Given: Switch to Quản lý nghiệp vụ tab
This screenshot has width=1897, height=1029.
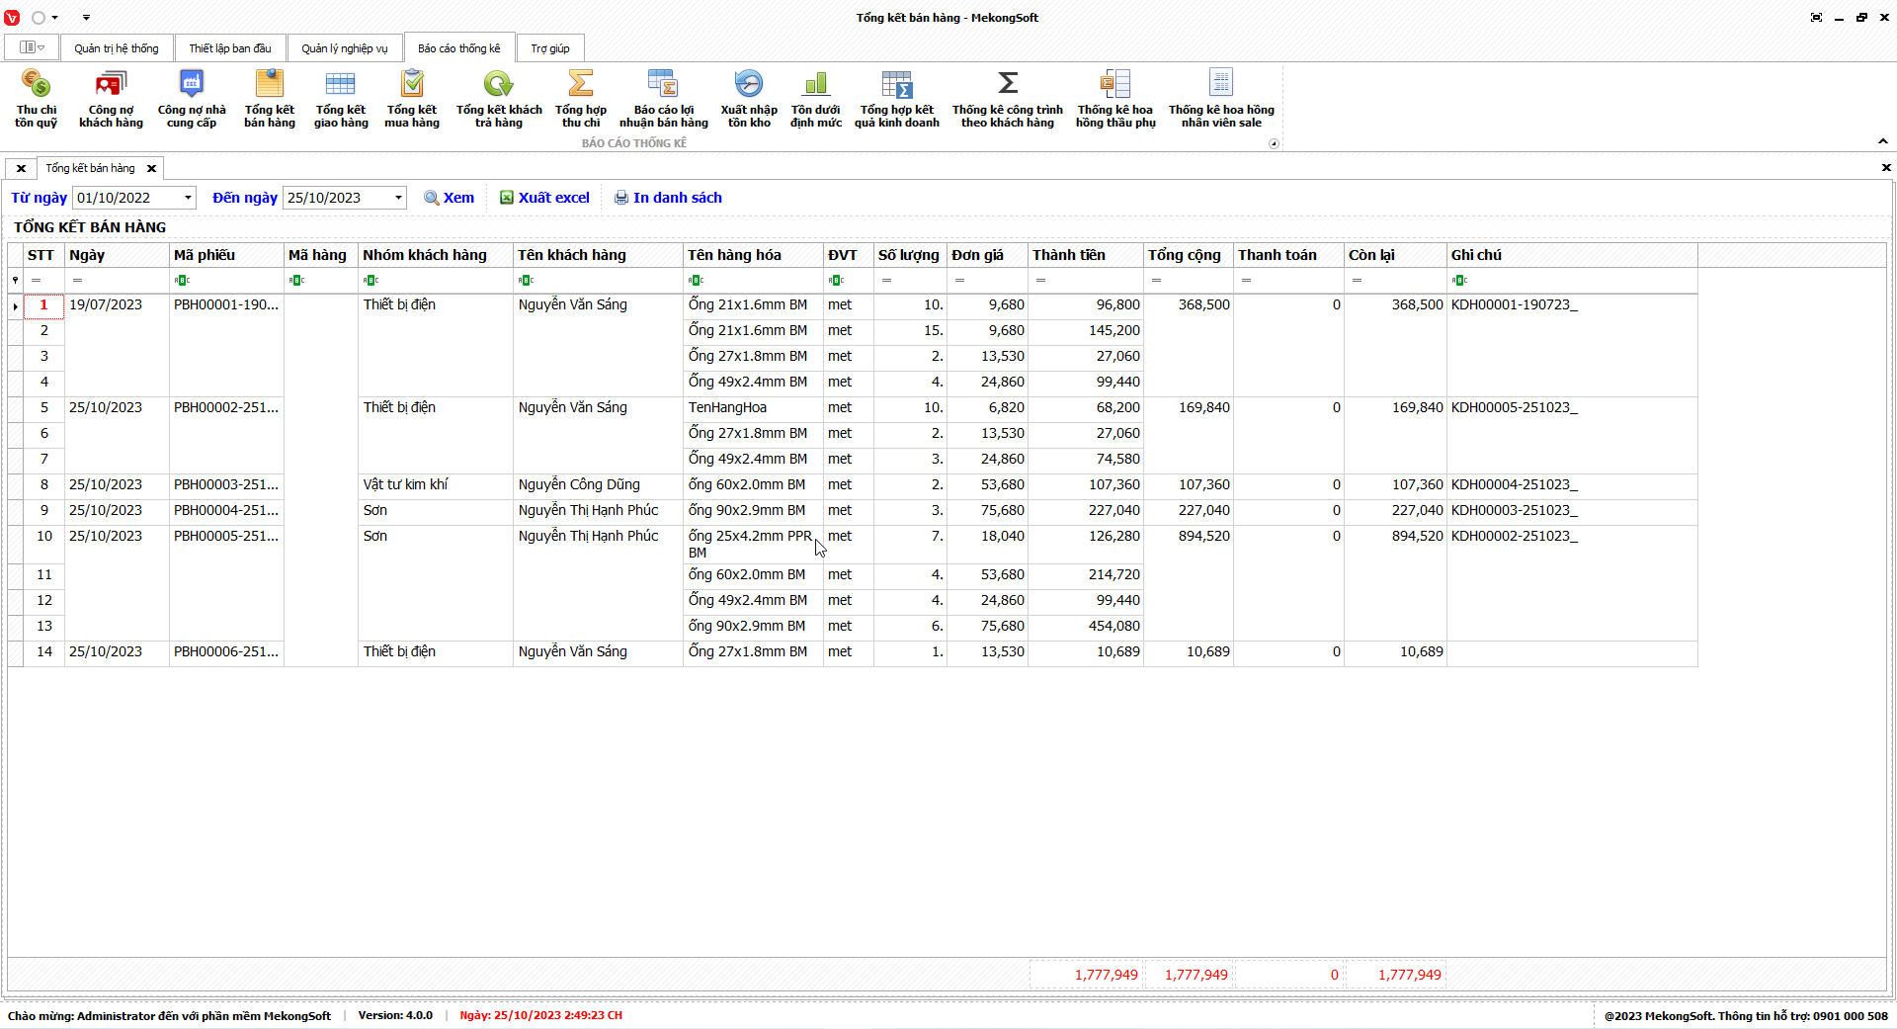Looking at the screenshot, I should pyautogui.click(x=345, y=48).
